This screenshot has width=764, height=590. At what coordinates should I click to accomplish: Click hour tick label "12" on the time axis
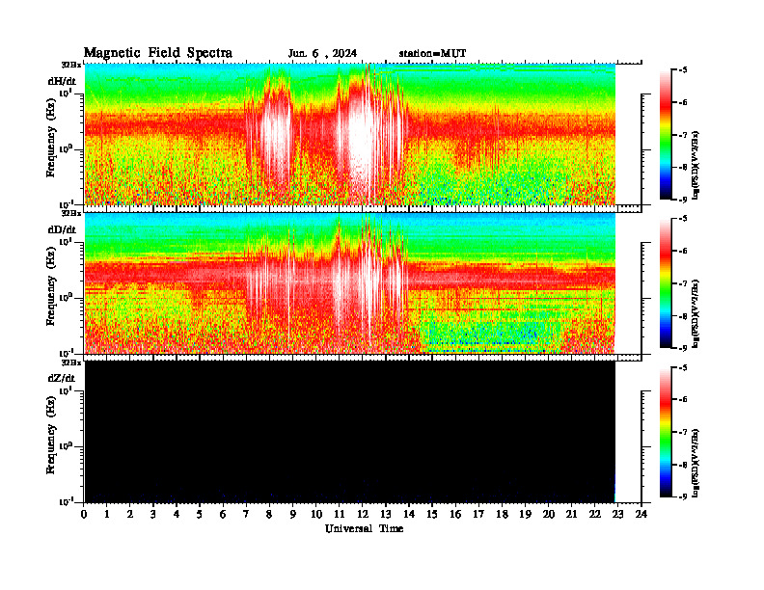pyautogui.click(x=363, y=515)
